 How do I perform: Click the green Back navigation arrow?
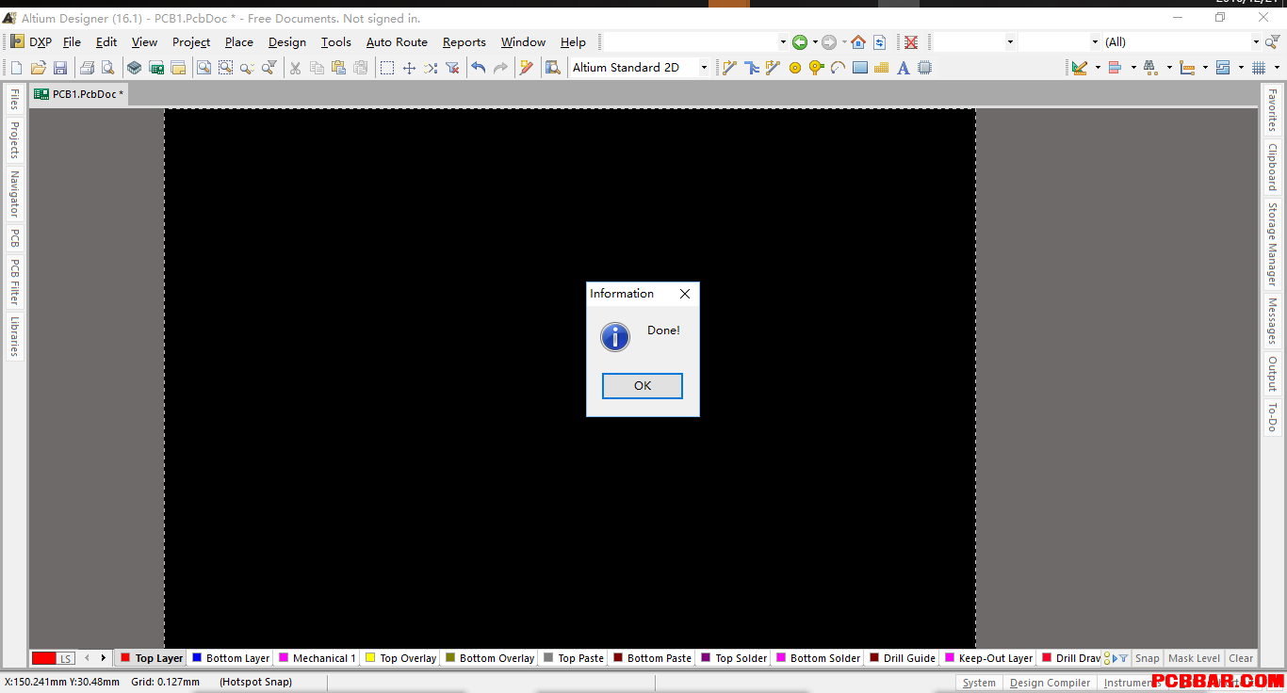coord(800,42)
